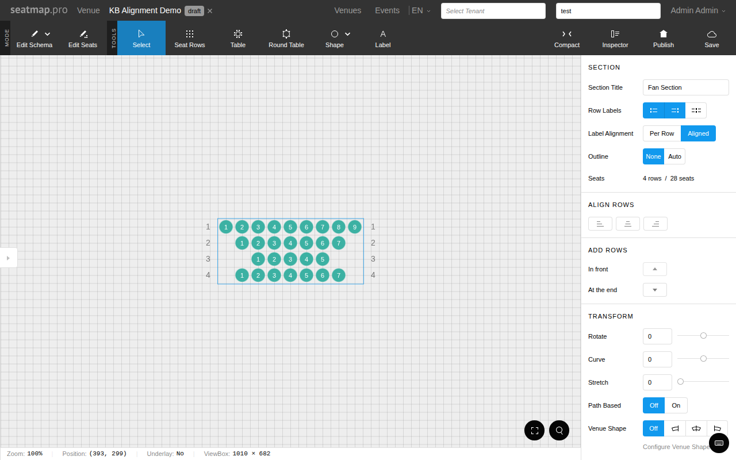The width and height of the screenshot is (736, 460).
Task: Align rows to the right
Action: pyautogui.click(x=655, y=224)
